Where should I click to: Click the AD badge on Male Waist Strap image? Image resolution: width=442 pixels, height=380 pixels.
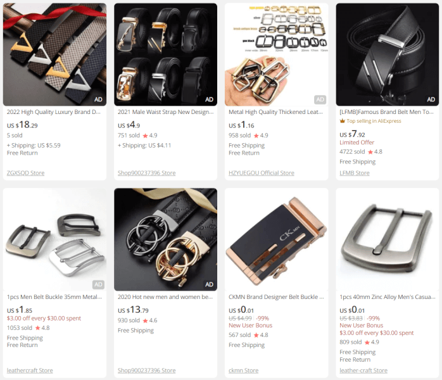coord(209,99)
